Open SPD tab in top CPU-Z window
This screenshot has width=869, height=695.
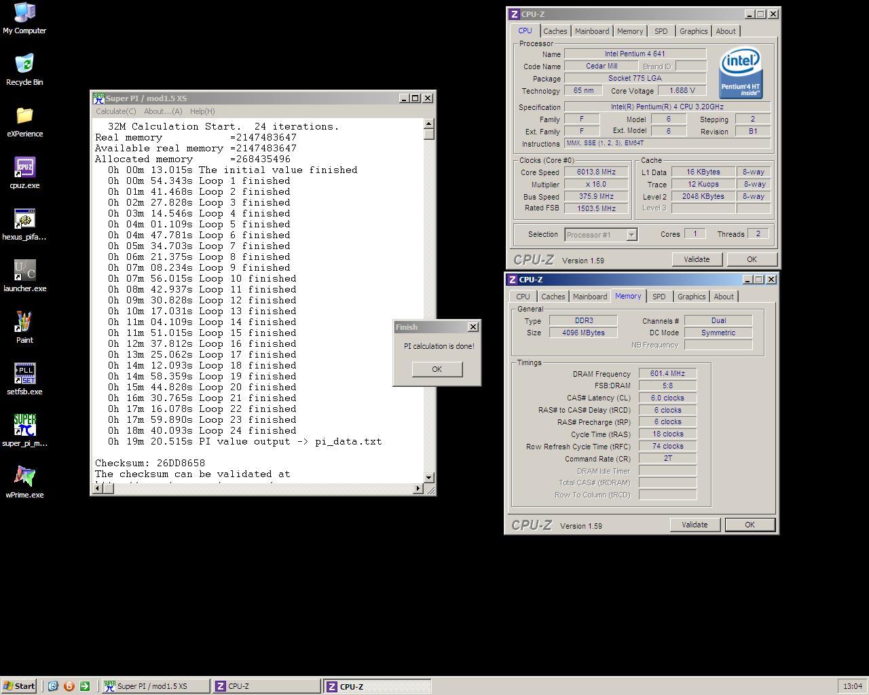point(661,31)
